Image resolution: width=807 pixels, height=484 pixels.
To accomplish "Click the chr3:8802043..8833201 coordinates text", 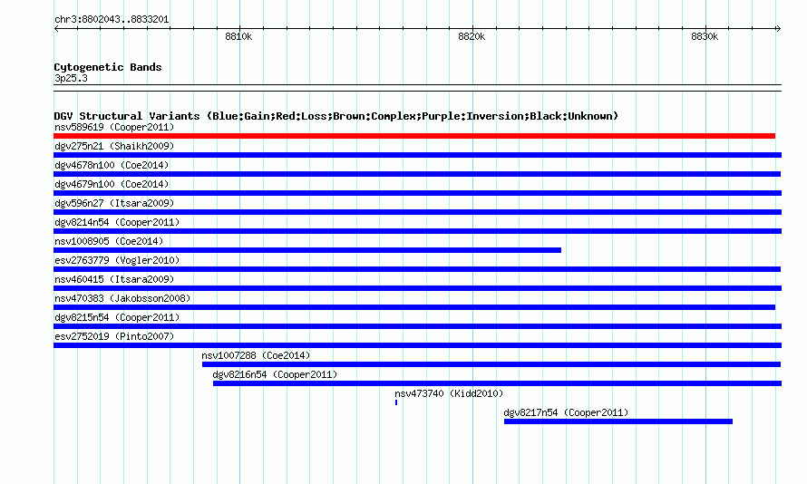I will pyautogui.click(x=112, y=19).
